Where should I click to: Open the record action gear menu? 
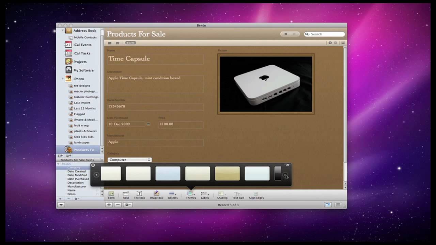[x=128, y=205]
